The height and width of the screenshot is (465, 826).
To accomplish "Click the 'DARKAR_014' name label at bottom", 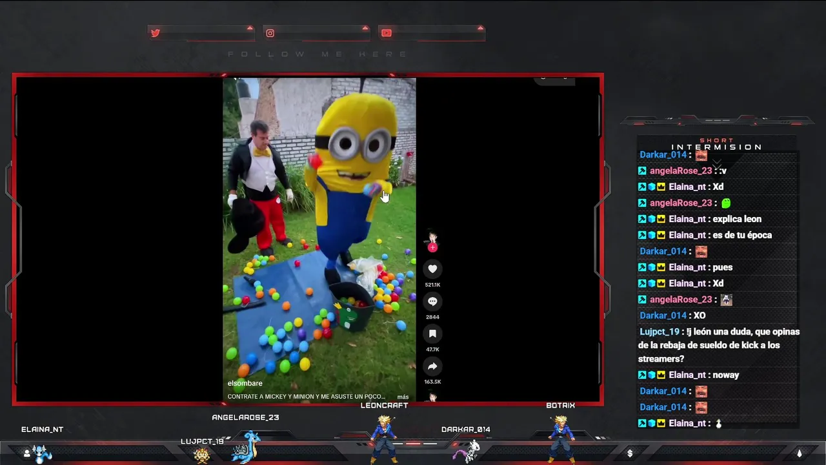I will [x=466, y=429].
